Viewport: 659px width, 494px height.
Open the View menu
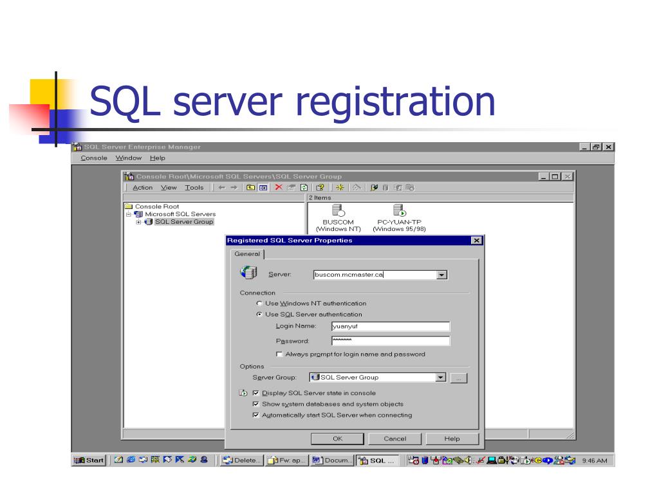coord(169,187)
